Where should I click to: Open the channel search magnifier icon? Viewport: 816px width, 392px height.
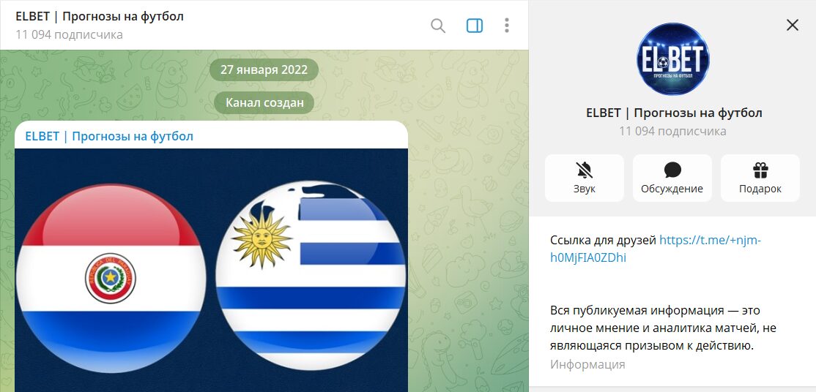click(x=438, y=26)
